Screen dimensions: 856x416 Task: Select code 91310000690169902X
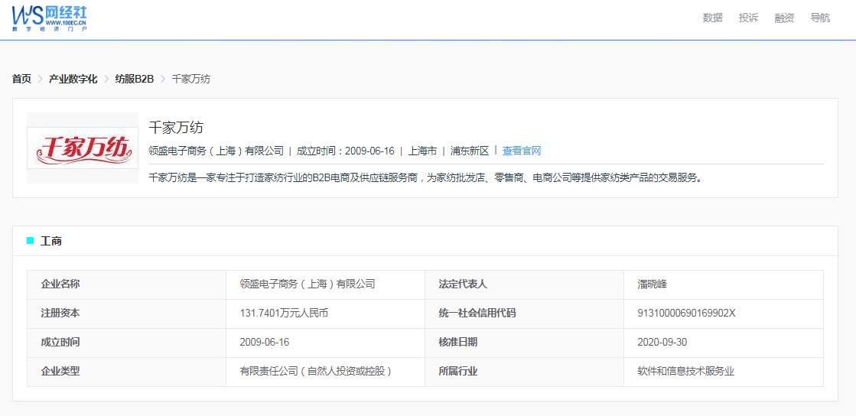[x=687, y=314]
